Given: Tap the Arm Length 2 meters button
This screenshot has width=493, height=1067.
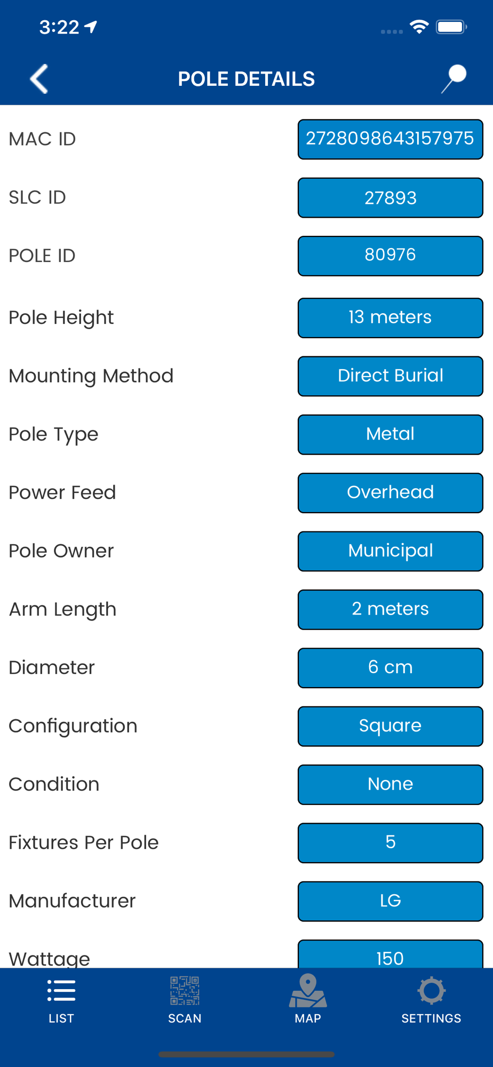Looking at the screenshot, I should [390, 609].
